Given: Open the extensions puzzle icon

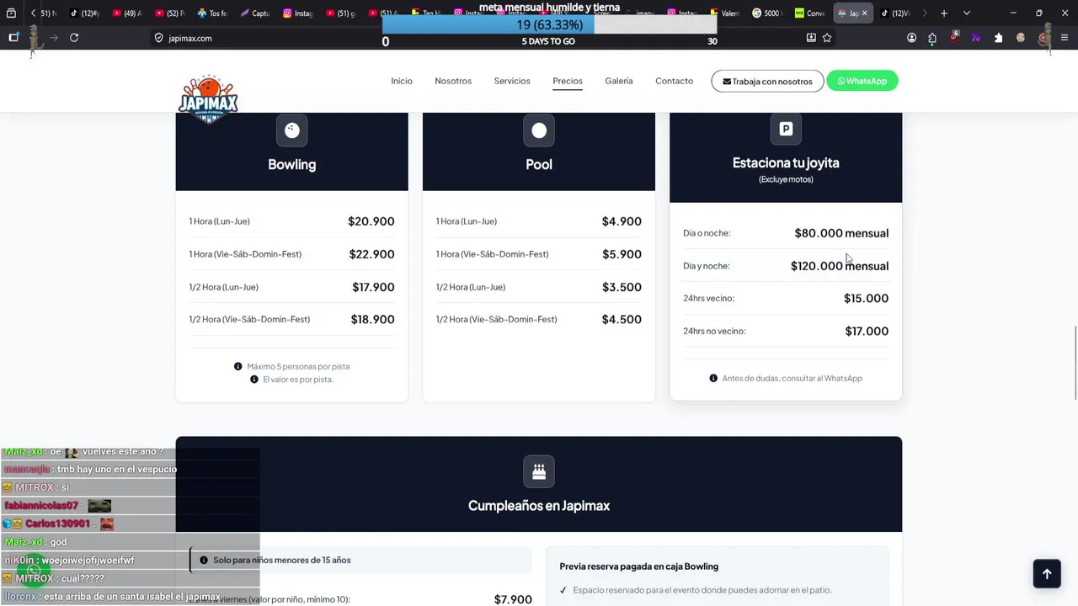Looking at the screenshot, I should coord(932,38).
